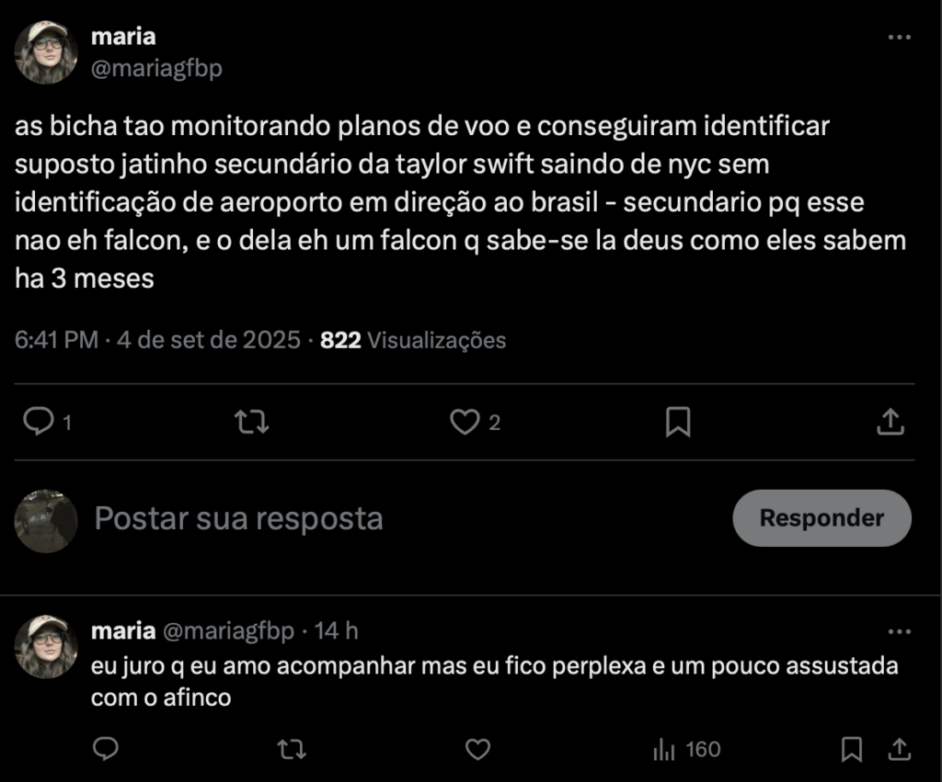
Task: Like the reply about being perplexa
Action: click(x=477, y=750)
